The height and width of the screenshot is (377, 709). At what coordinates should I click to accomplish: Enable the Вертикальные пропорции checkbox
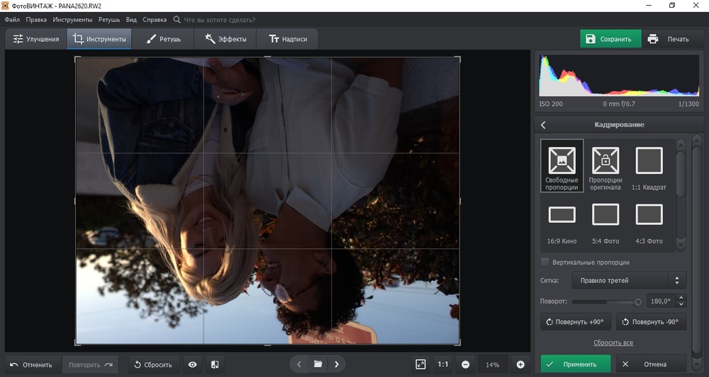click(x=545, y=262)
